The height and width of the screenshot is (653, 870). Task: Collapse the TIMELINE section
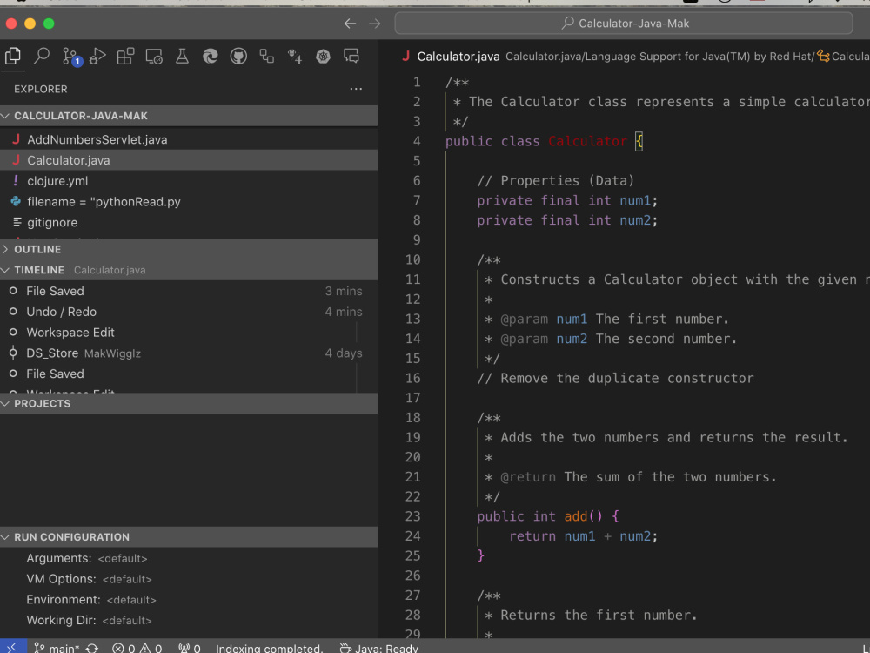pyautogui.click(x=189, y=270)
